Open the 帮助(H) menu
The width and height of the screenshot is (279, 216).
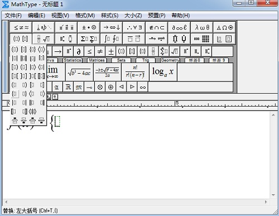181,16
